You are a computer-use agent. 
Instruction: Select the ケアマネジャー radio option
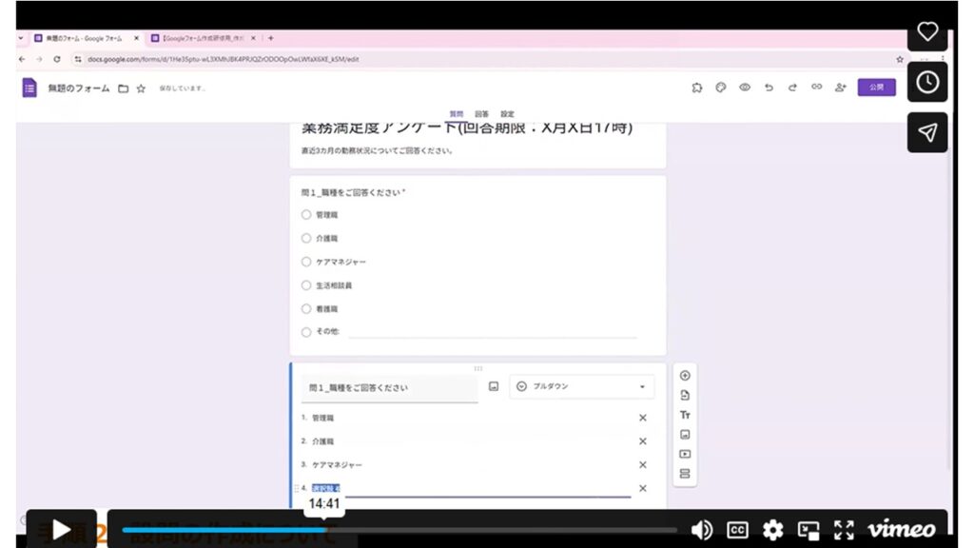tap(306, 262)
